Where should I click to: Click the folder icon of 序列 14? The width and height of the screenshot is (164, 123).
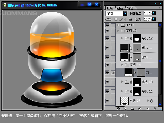tap(127, 65)
